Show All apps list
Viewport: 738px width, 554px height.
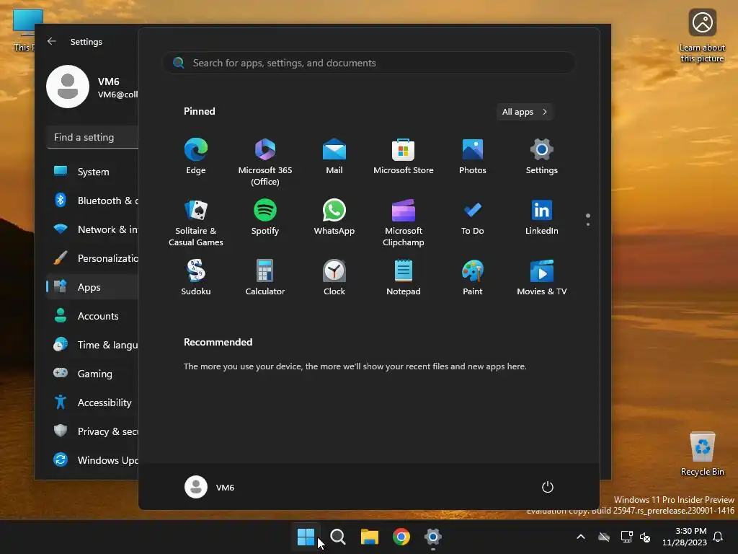coord(525,112)
